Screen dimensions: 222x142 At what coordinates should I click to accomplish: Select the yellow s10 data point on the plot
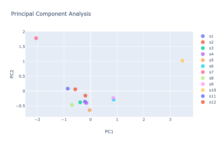[182, 61]
